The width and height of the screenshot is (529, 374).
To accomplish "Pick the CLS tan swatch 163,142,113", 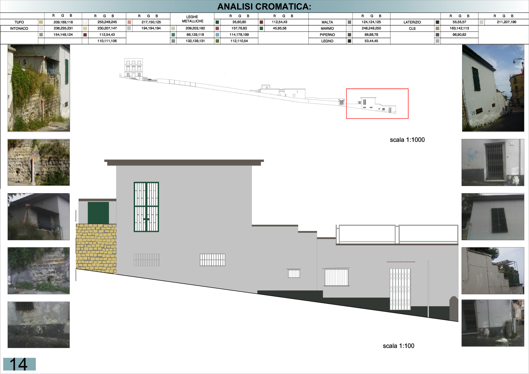I will pyautogui.click(x=437, y=28).
